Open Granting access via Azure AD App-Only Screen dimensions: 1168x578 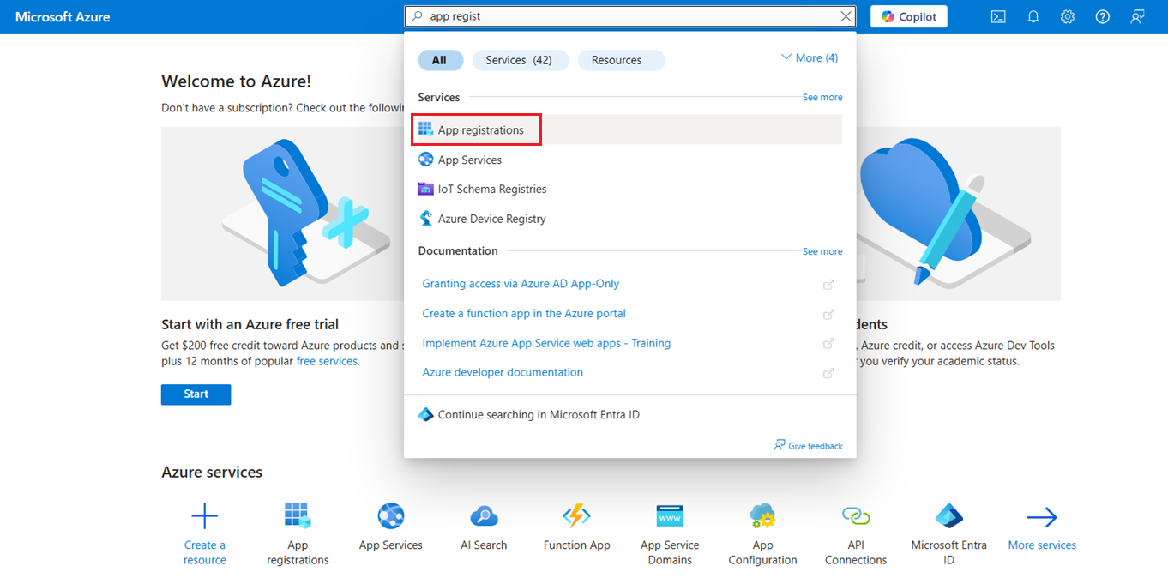[521, 284]
